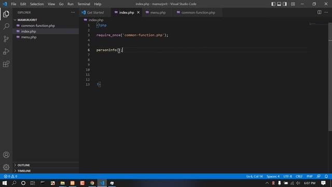Image resolution: width=332 pixels, height=187 pixels.
Task: Click the Ln 6, Col 14 status item
Action: [254, 177]
